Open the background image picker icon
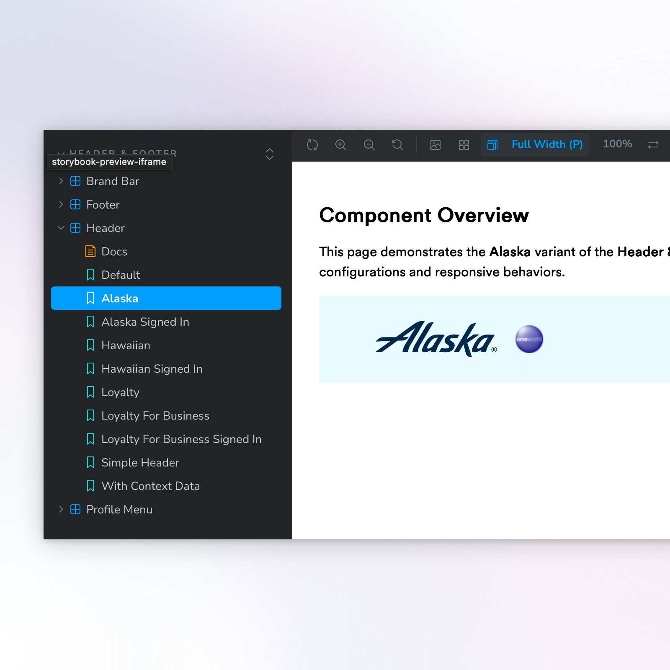 point(435,145)
